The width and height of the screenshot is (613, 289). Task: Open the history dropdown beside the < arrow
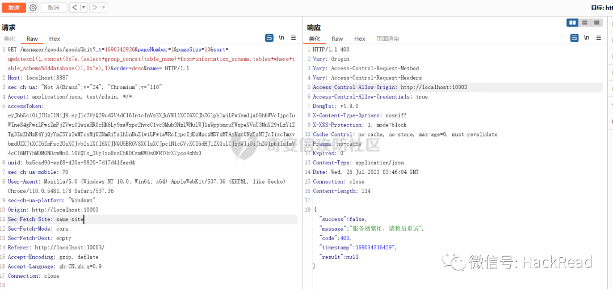coord(83,7)
